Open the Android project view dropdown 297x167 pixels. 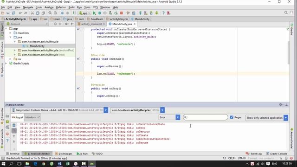coord(27,24)
